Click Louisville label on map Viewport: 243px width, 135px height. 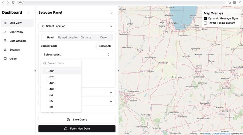[205, 103]
